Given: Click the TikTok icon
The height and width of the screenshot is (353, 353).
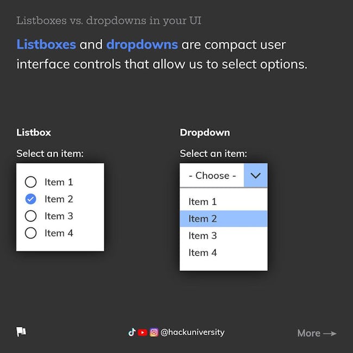Looking at the screenshot, I should pos(132,332).
